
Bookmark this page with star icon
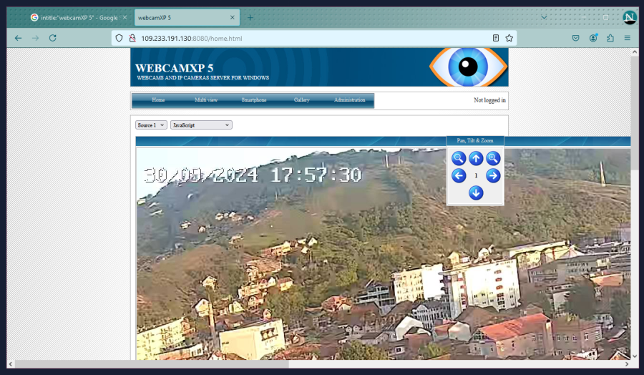(x=509, y=38)
